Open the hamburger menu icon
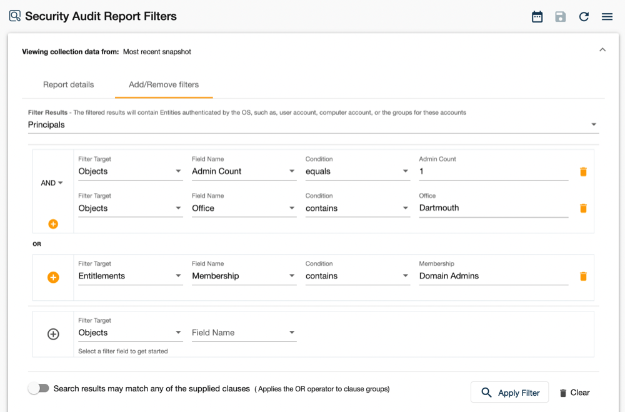625x412 pixels. 607,17
